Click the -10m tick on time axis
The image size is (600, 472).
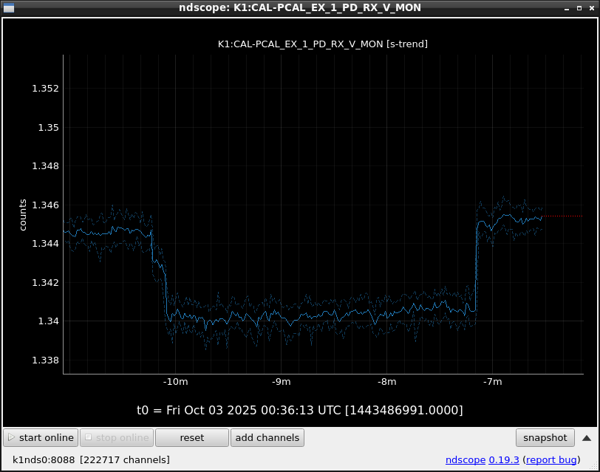tap(176, 382)
